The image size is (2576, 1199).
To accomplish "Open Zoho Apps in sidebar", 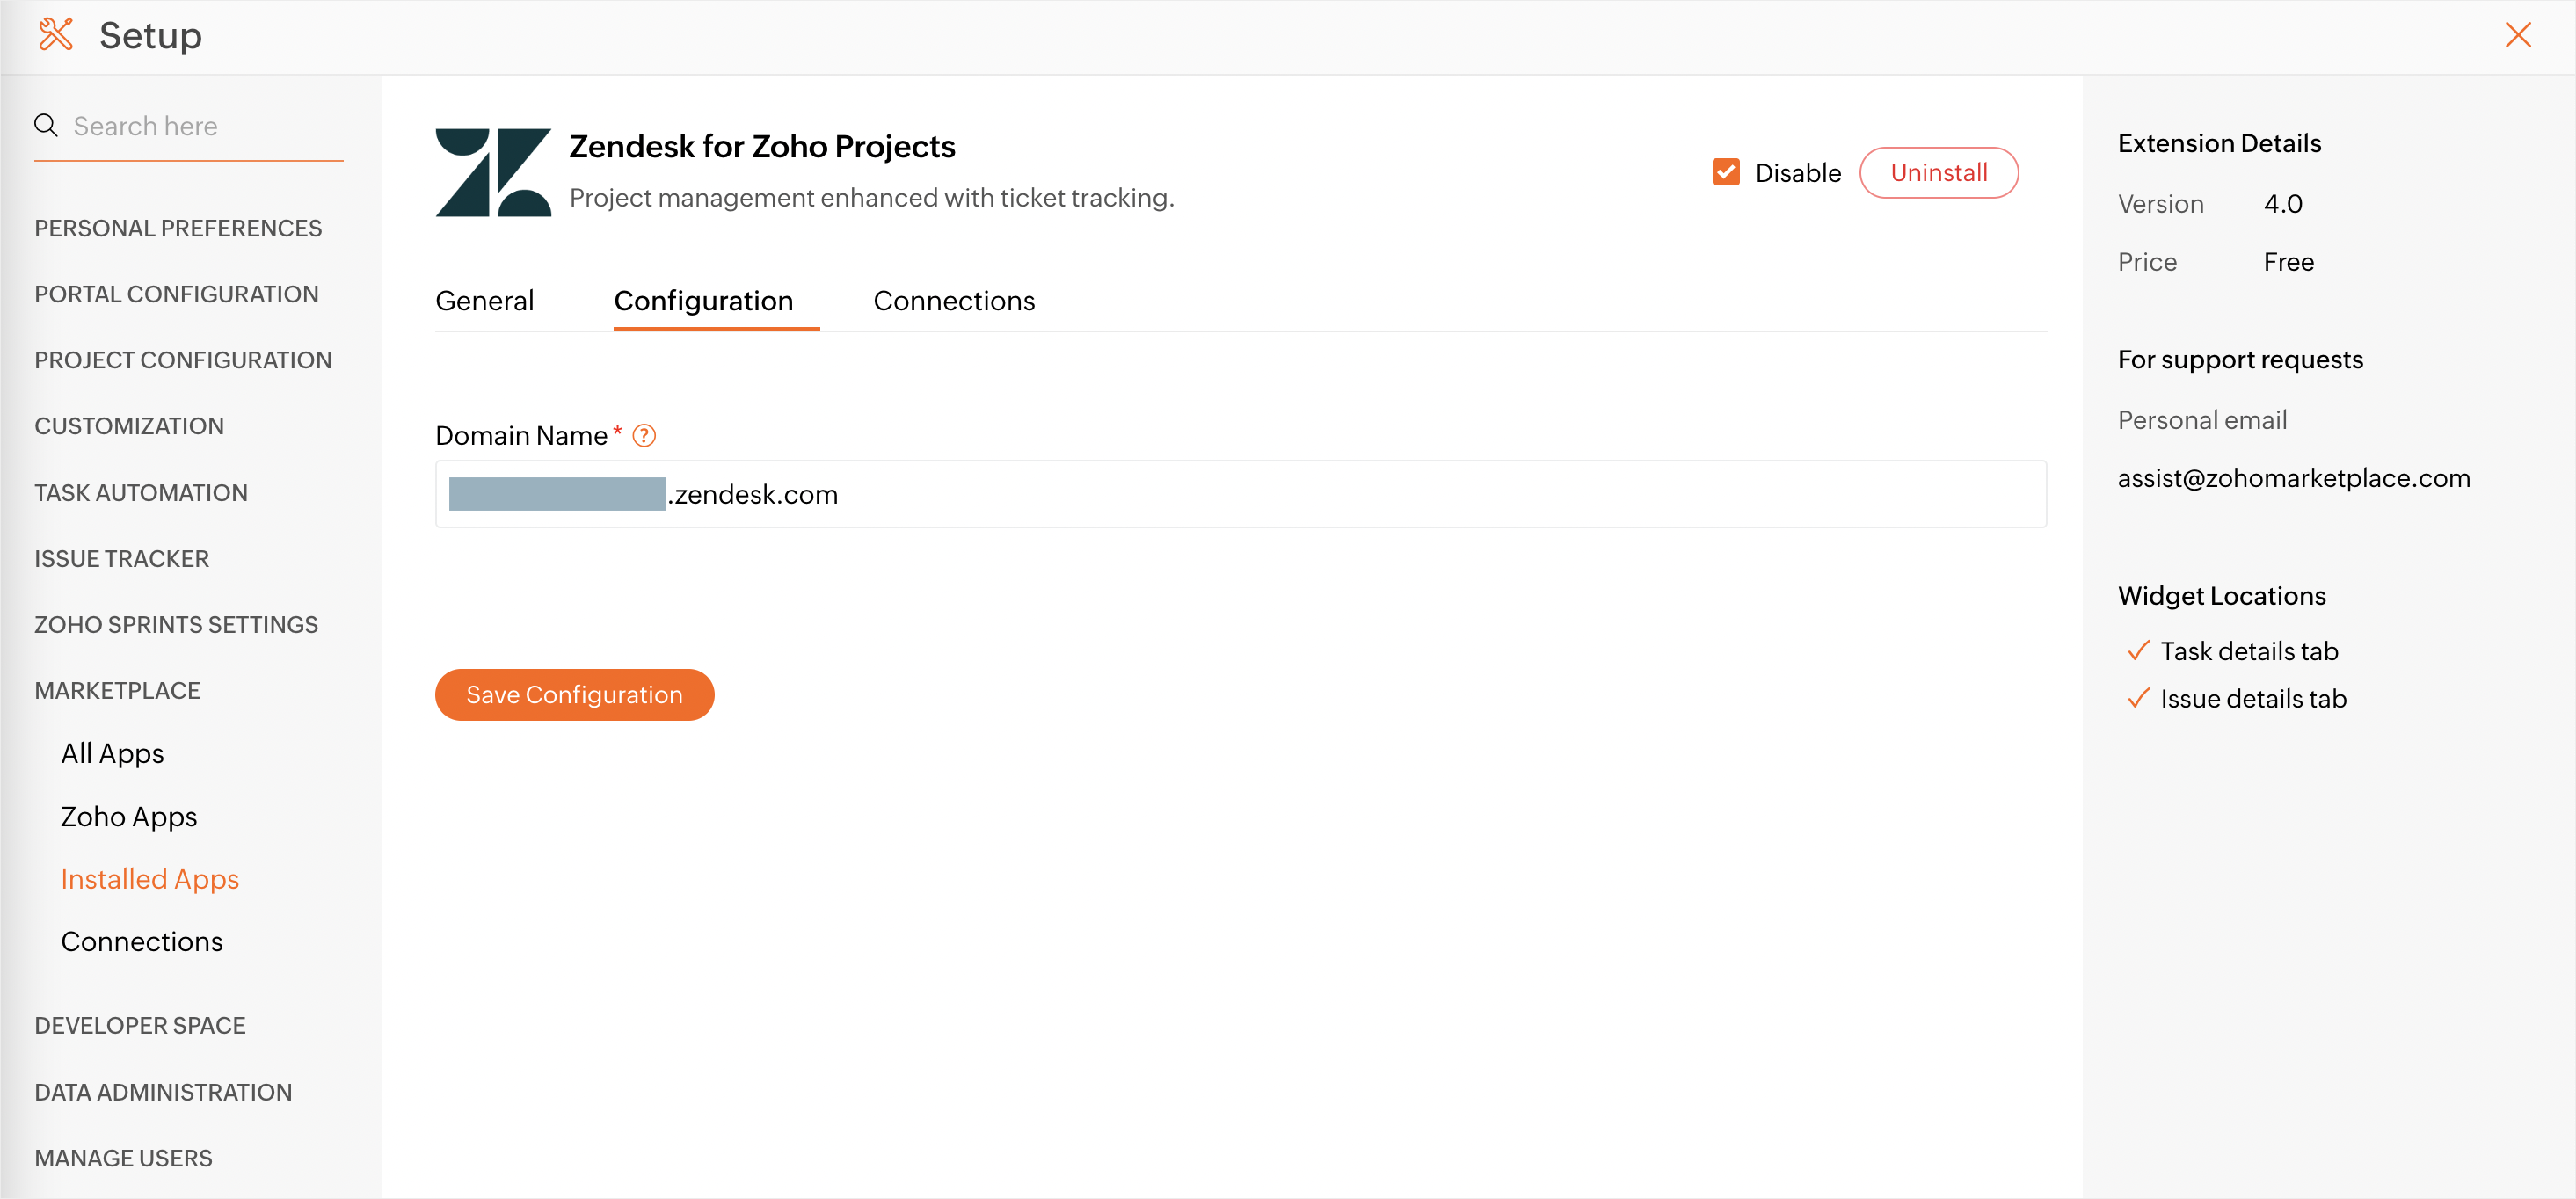I will (129, 816).
